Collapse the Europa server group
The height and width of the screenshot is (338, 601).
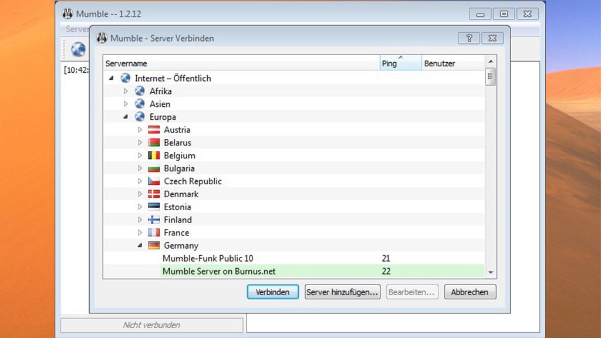tap(126, 117)
